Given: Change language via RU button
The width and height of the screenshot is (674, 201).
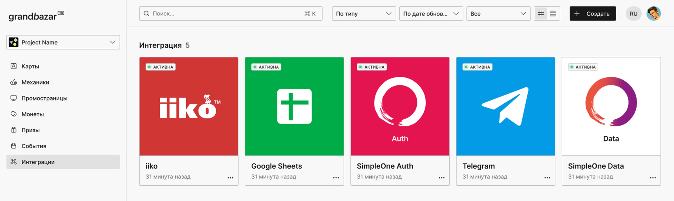Looking at the screenshot, I should pyautogui.click(x=633, y=14).
